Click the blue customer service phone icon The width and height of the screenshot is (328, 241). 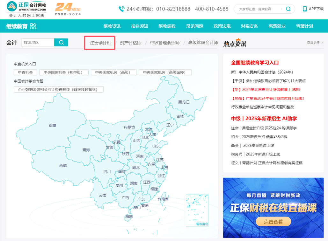pyautogui.click(x=122, y=9)
